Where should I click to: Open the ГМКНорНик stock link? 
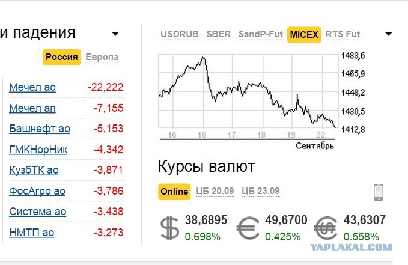(x=38, y=150)
